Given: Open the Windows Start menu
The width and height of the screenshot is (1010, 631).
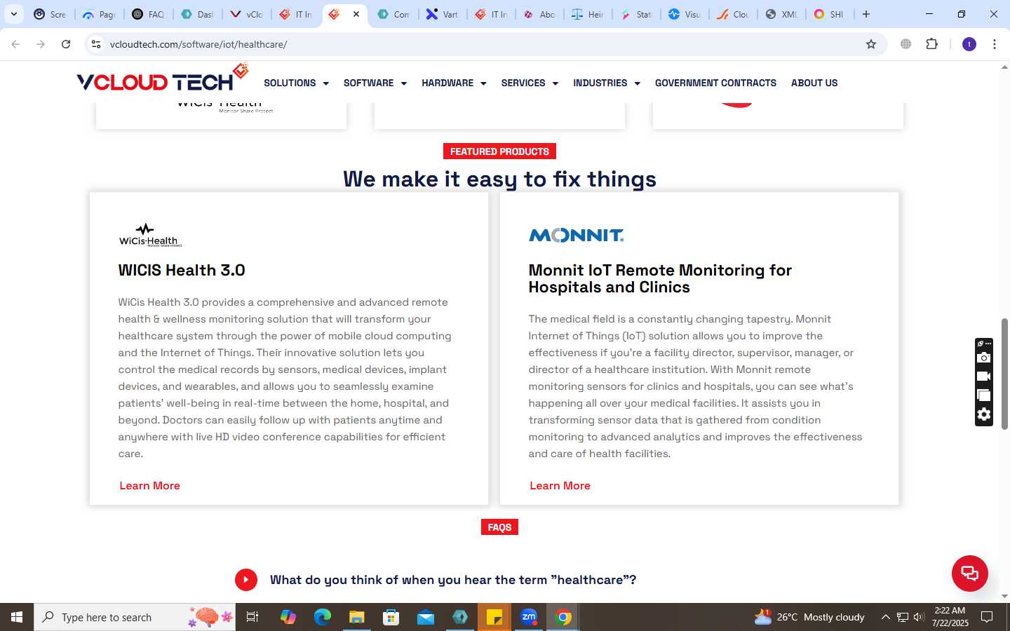Looking at the screenshot, I should 17,617.
